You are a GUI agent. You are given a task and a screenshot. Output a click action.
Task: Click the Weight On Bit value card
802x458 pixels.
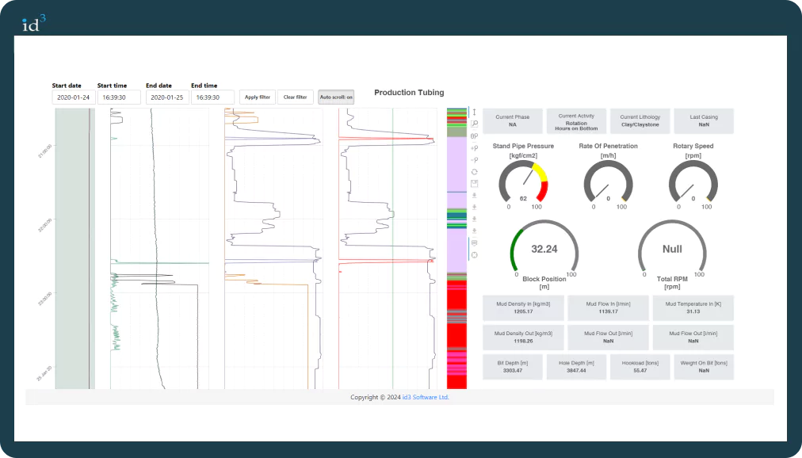coord(704,367)
